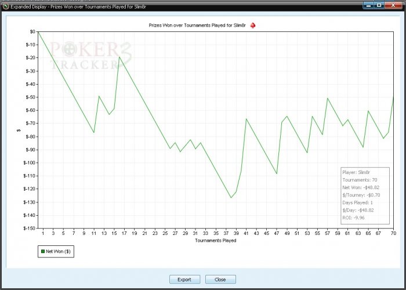The width and height of the screenshot is (406, 290).
Task: Click the $0 y-axis label
Action: 32,31
